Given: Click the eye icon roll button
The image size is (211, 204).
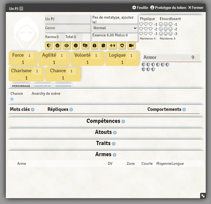Looking at the screenshot, I should pos(67,46).
